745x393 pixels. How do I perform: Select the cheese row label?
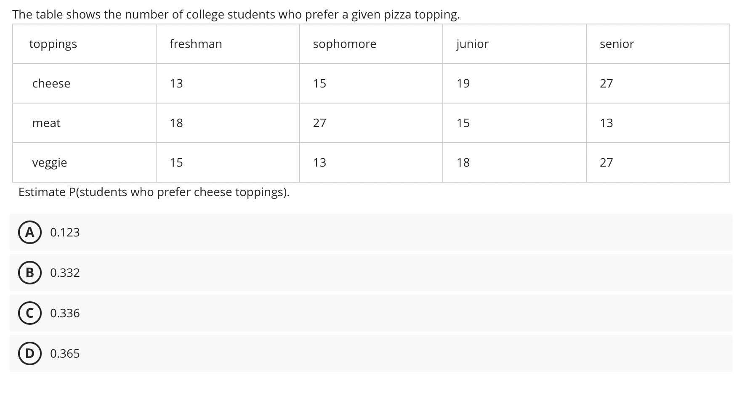51,83
